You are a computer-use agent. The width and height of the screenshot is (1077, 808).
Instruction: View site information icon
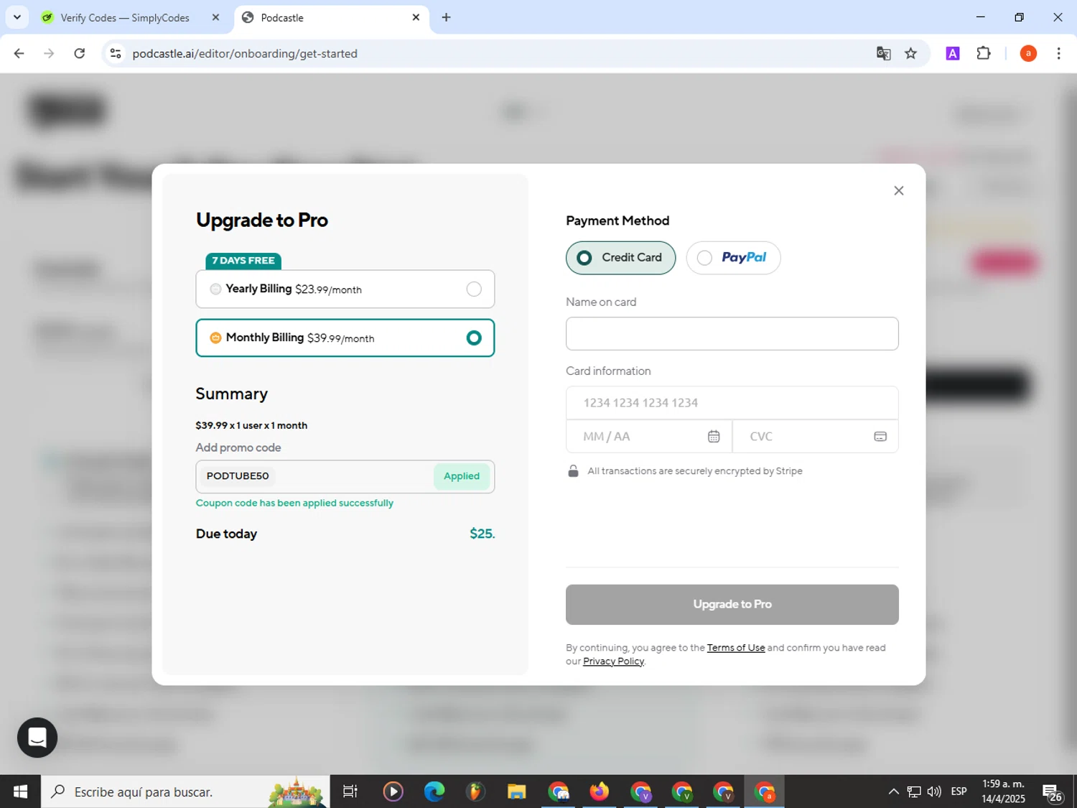click(x=116, y=53)
